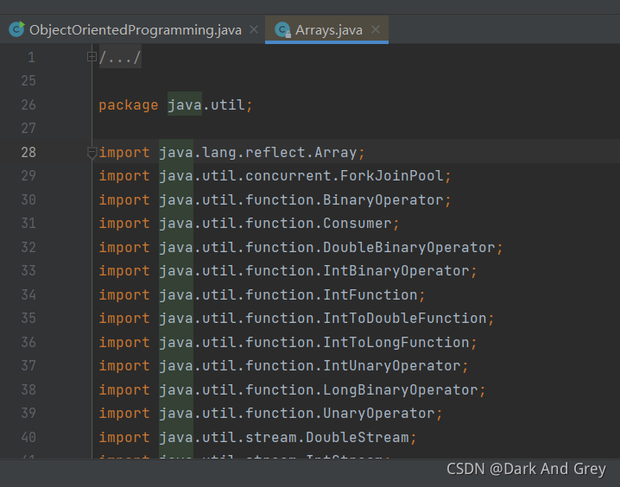Click line number 40 in the gutter
The image size is (620, 487).
click(x=28, y=437)
